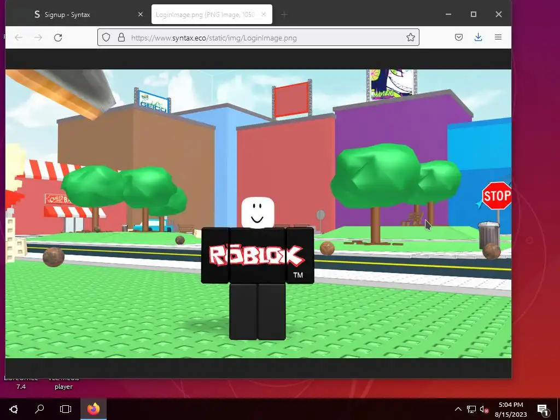View site security padlock info
560x420 pixels.
tap(121, 38)
